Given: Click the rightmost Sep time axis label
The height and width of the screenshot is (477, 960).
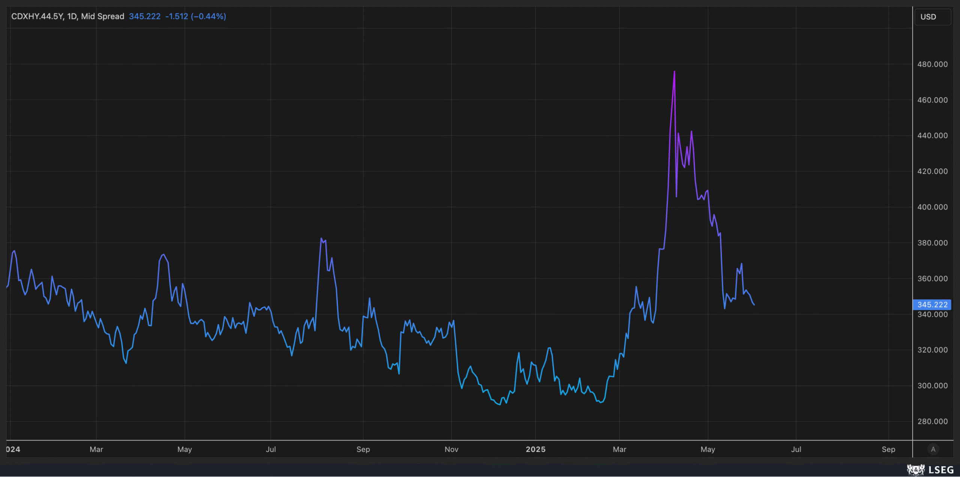Looking at the screenshot, I should (x=888, y=449).
